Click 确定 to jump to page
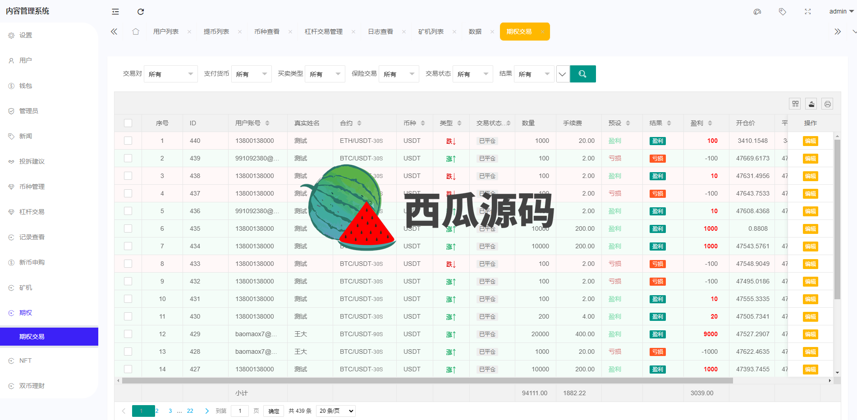The width and height of the screenshot is (857, 420). pos(274,411)
